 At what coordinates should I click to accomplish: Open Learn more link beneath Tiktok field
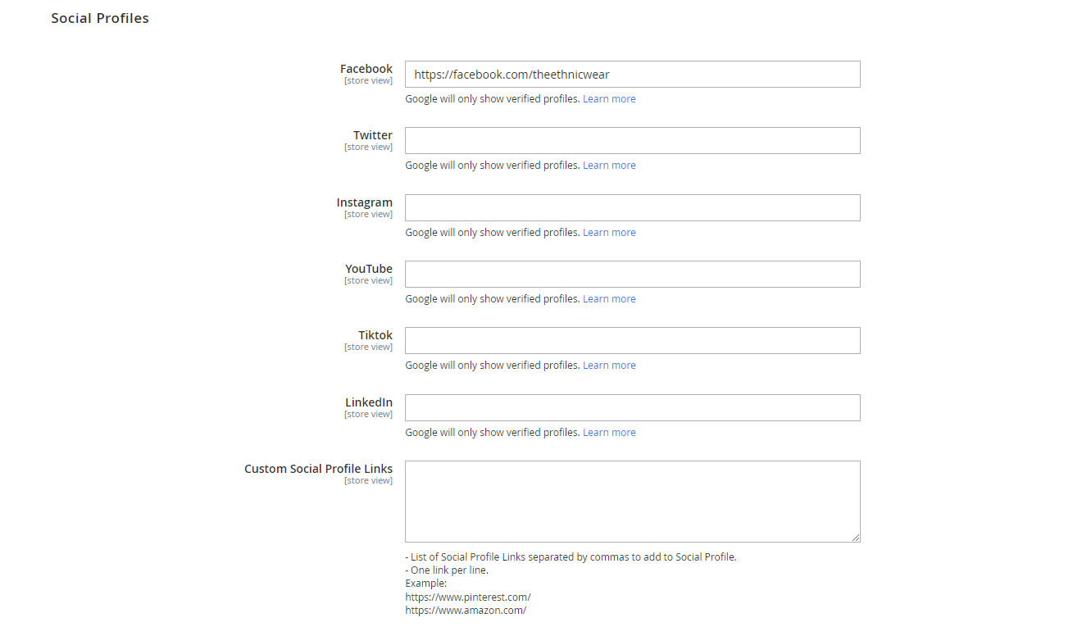click(x=609, y=366)
